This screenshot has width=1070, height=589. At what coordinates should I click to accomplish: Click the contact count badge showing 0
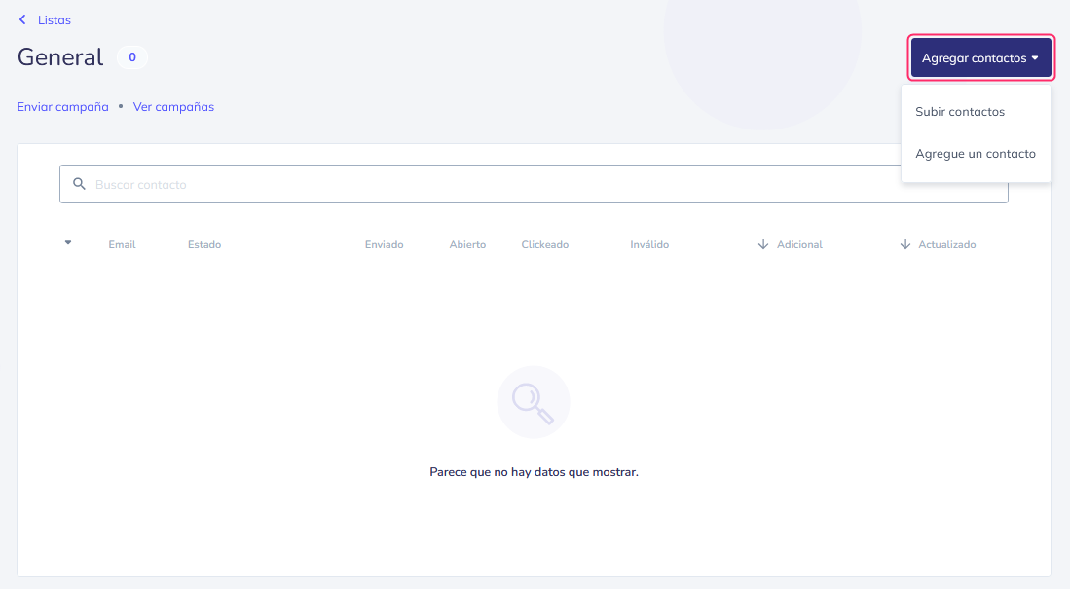pos(132,57)
